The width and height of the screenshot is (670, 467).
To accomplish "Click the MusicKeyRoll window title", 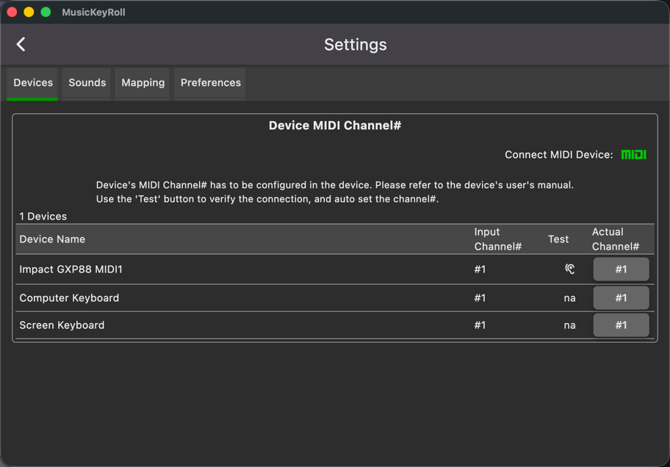I will point(93,12).
